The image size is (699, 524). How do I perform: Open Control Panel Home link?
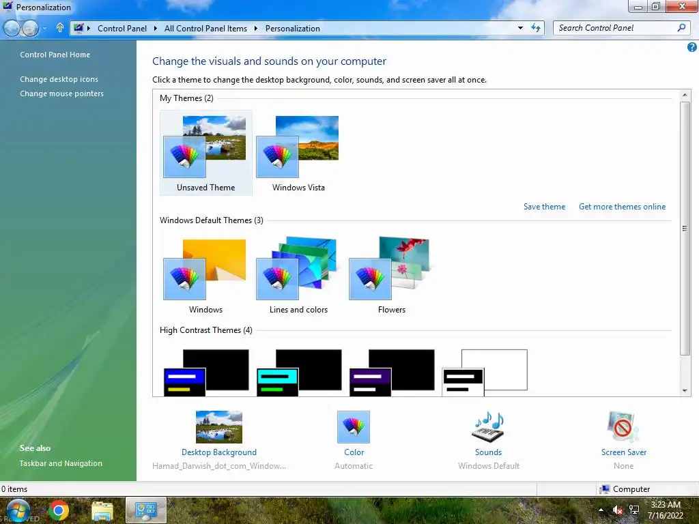pyautogui.click(x=55, y=55)
